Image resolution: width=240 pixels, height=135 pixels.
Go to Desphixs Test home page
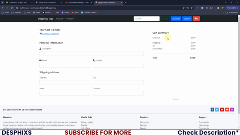point(45,19)
